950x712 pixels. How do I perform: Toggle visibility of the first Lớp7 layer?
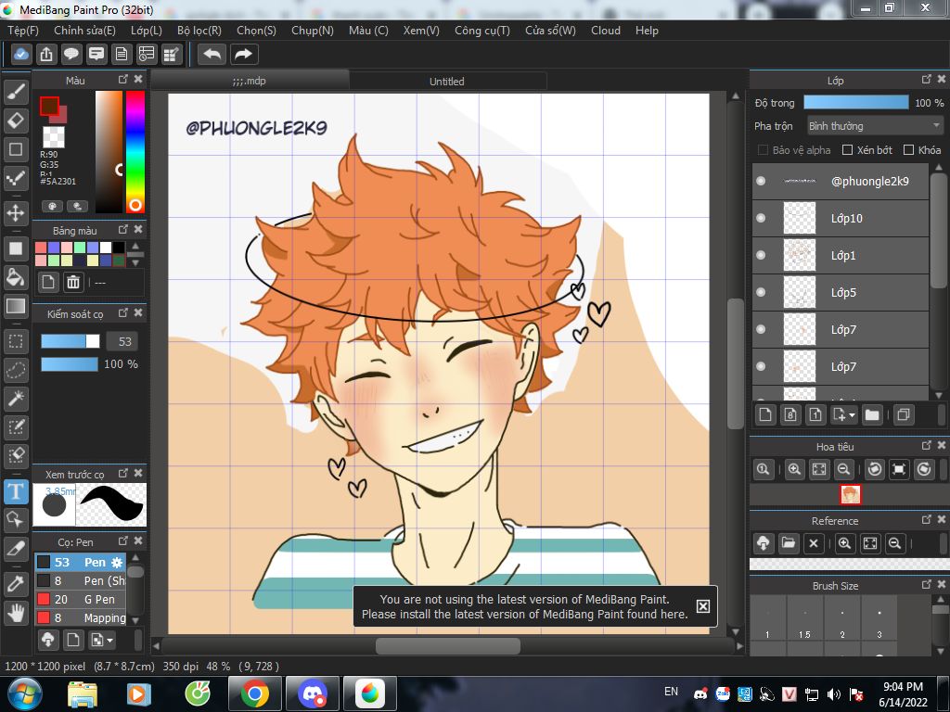tap(761, 329)
